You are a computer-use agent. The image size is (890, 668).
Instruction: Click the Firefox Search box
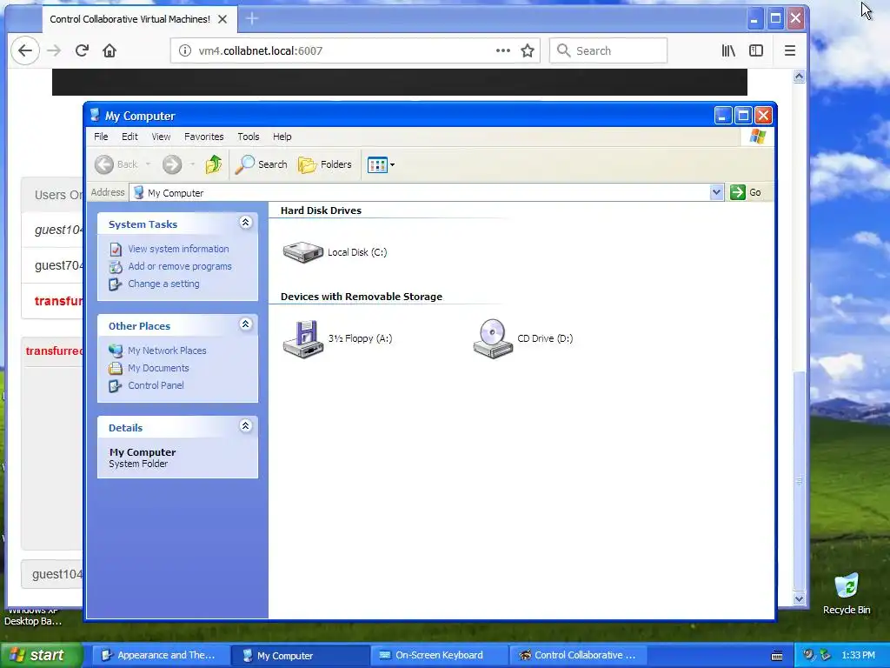pos(608,50)
